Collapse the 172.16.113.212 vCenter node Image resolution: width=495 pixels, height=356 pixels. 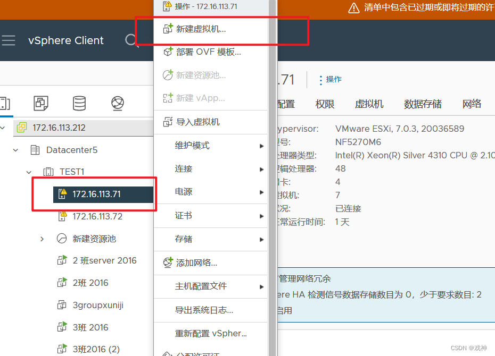(x=3, y=128)
